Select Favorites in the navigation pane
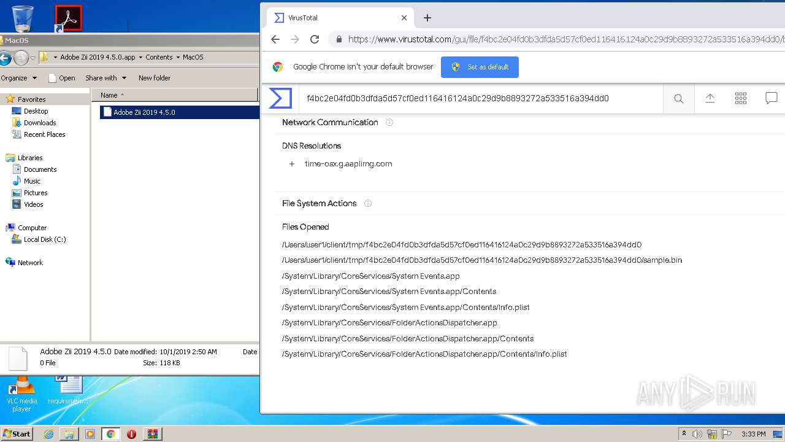 [31, 99]
